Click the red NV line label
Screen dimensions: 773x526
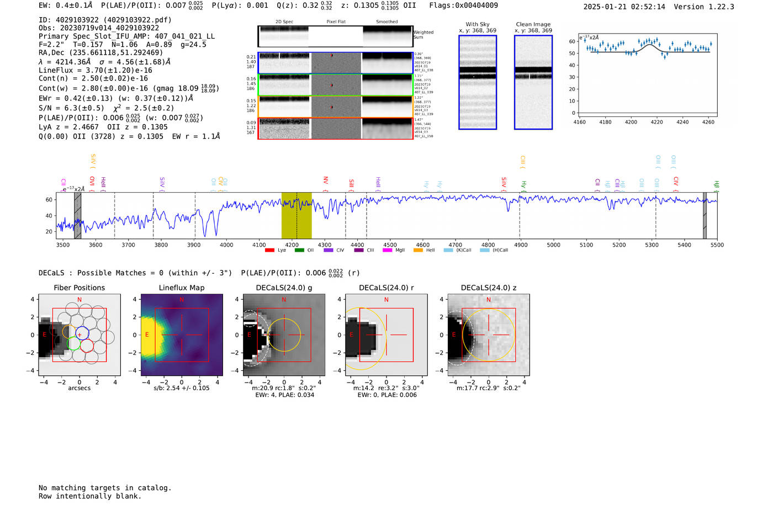pyautogui.click(x=326, y=183)
